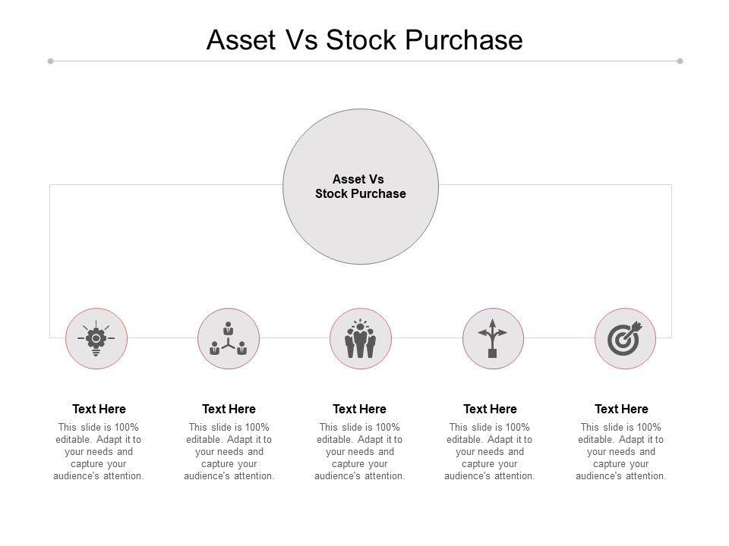
Task: Select Text Here heading under team network icon
Action: [x=229, y=409]
